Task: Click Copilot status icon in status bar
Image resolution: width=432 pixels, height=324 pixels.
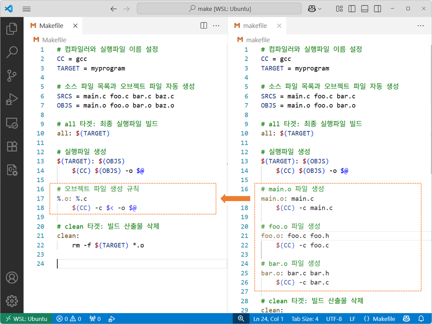Action: click(406, 319)
